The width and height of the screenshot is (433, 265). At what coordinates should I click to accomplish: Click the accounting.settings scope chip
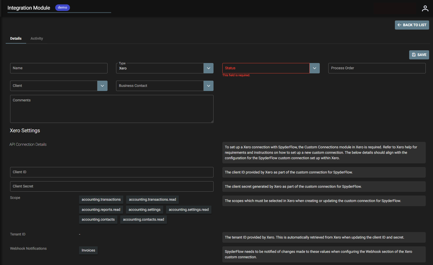point(144,210)
